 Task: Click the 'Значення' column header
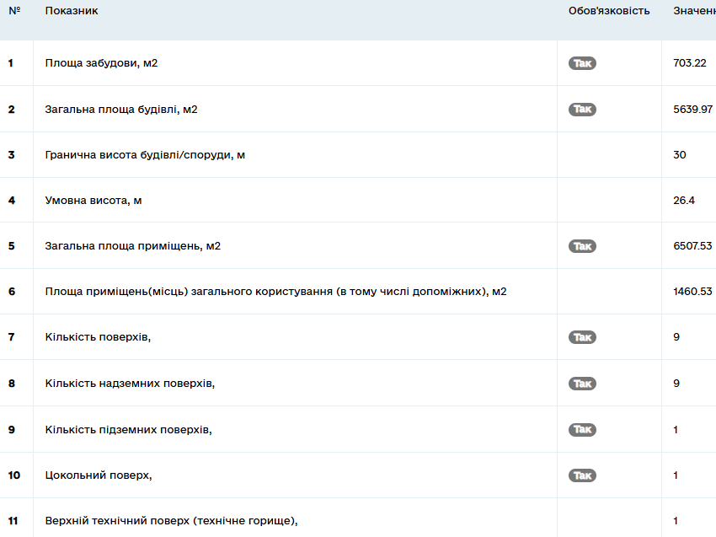click(694, 11)
